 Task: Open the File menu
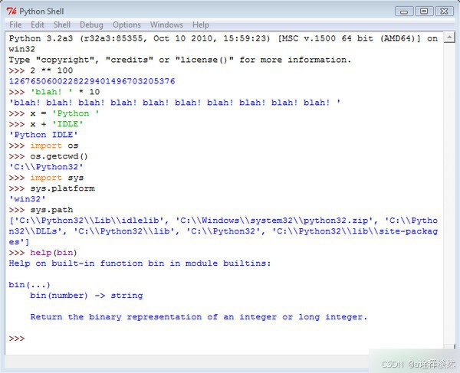coord(15,25)
